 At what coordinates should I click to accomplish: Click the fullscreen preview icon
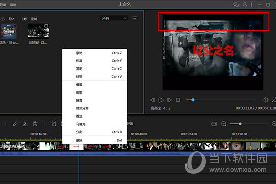pos(274,100)
